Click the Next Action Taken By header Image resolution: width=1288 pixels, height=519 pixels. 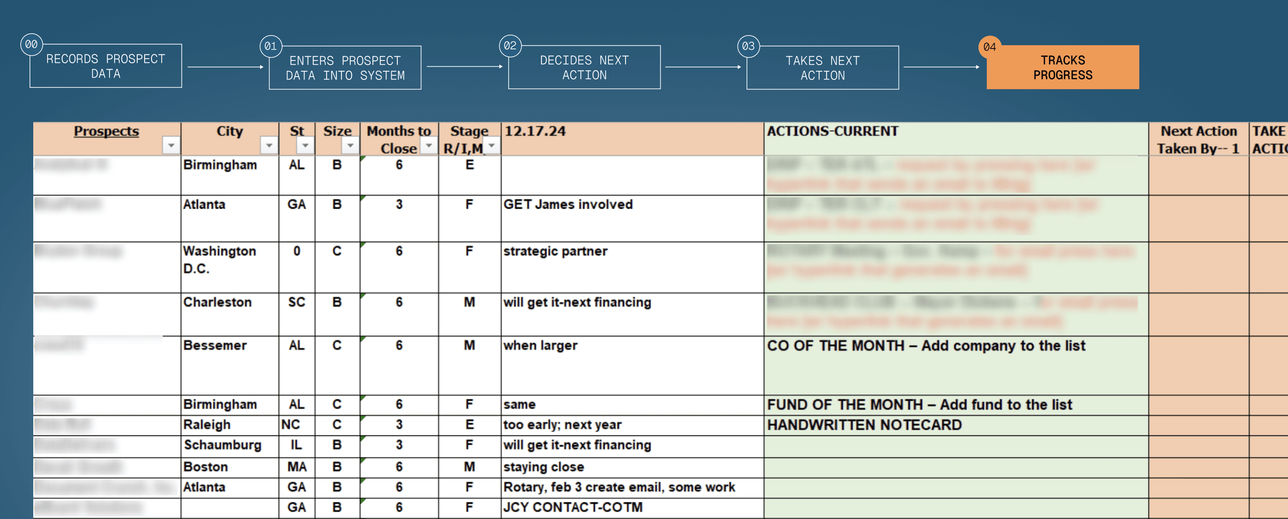[1198, 139]
